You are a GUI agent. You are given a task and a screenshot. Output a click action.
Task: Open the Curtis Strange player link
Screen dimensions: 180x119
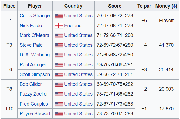coord(35,16)
